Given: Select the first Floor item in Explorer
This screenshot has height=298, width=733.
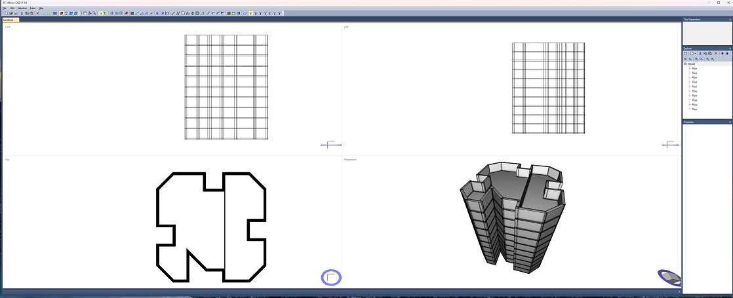Looking at the screenshot, I should (x=694, y=68).
